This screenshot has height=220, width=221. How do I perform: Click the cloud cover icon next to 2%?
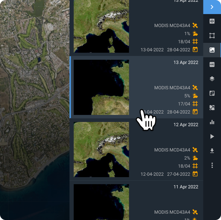coord(195,158)
